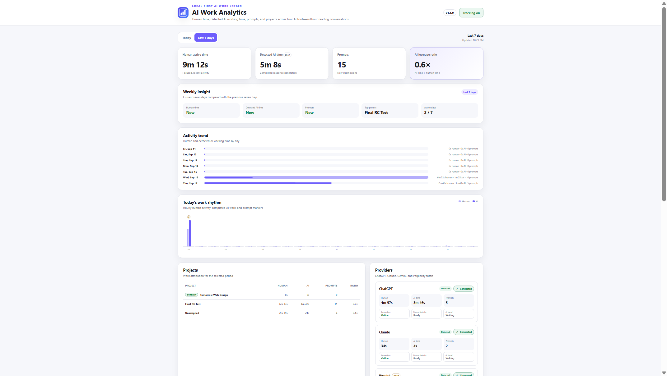
Task: Click the Human legend swatch in work rhythm
Action: click(x=459, y=201)
